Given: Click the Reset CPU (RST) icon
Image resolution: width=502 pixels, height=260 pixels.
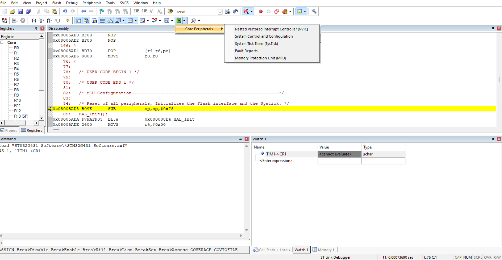Looking at the screenshot, I should click(4, 21).
